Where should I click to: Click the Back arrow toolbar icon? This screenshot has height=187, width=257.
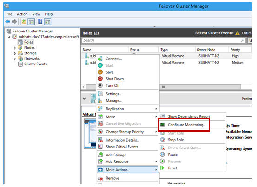pos(7,22)
